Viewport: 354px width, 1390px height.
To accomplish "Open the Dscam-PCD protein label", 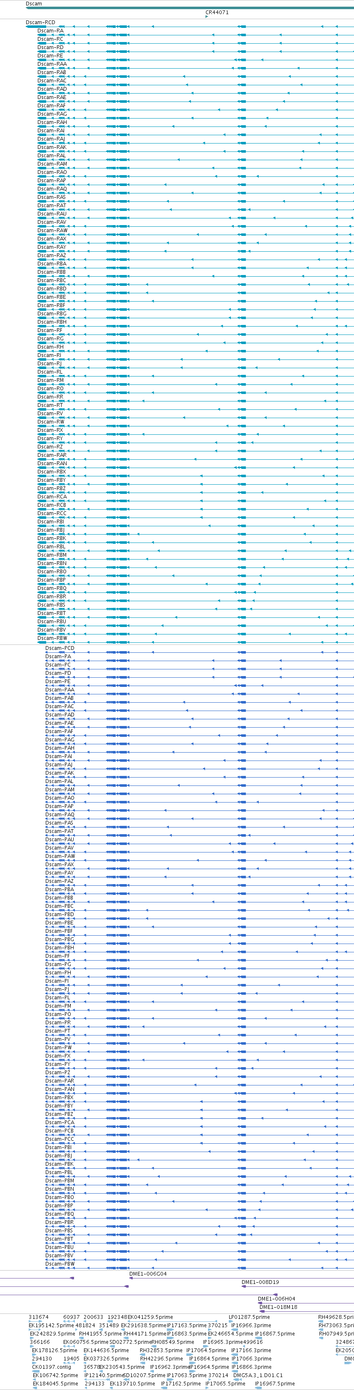I will point(60,648).
